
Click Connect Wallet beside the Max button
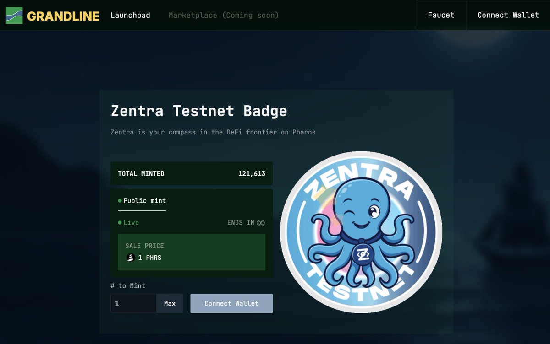pos(231,303)
